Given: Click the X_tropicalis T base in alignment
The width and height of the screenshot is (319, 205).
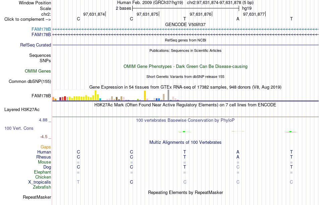Looking at the screenshot, I should click(x=78, y=182).
